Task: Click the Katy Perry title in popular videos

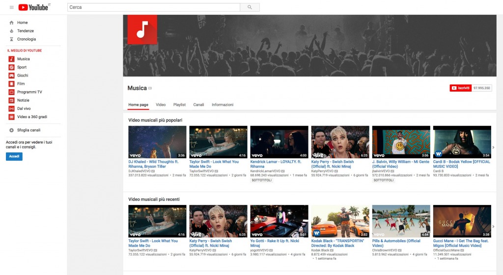Action: coord(333,164)
